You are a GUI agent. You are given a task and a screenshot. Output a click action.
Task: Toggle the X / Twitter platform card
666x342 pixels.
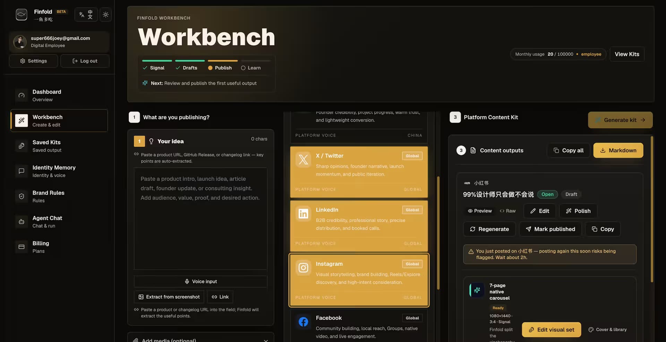pos(359,172)
